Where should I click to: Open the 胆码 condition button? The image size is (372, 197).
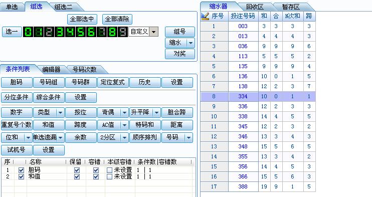17,82
